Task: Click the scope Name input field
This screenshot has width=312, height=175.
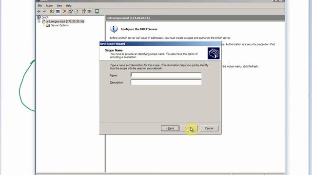Action: point(166,75)
